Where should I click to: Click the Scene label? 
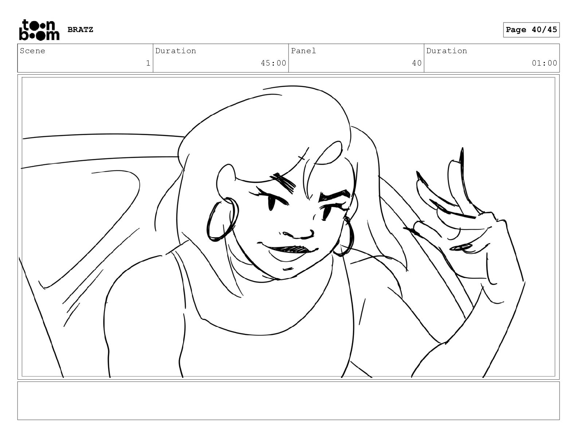[x=32, y=51]
